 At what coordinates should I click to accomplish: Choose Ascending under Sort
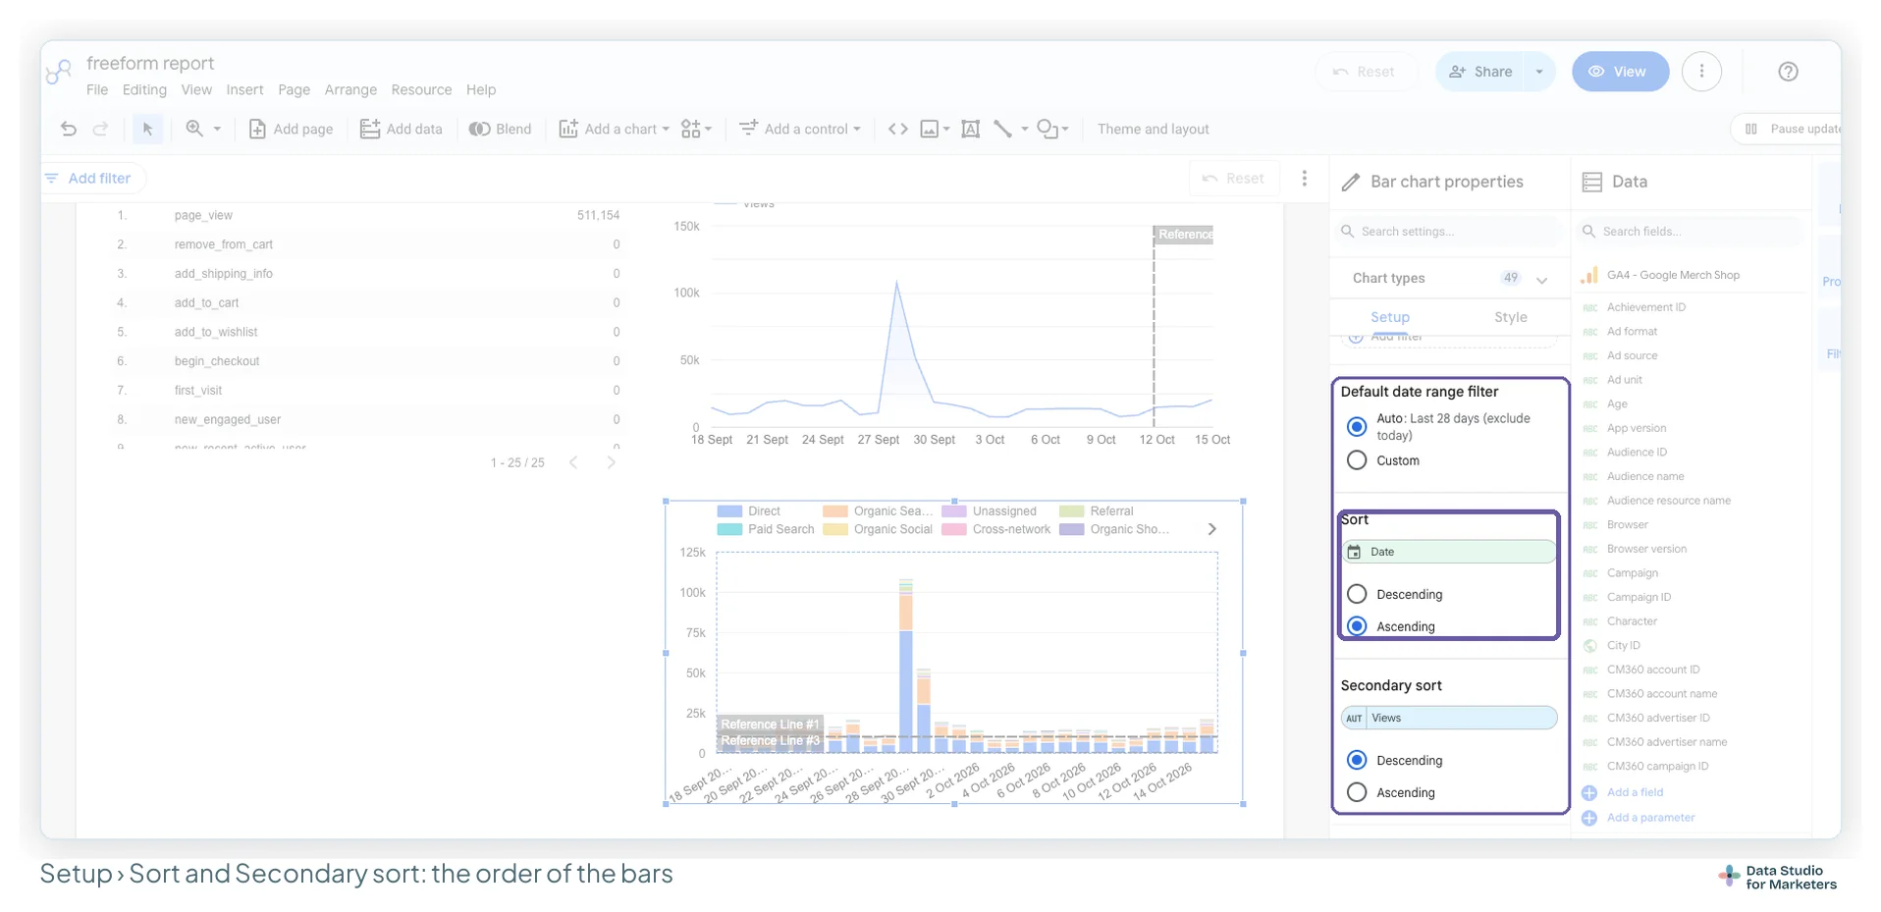[x=1357, y=626]
